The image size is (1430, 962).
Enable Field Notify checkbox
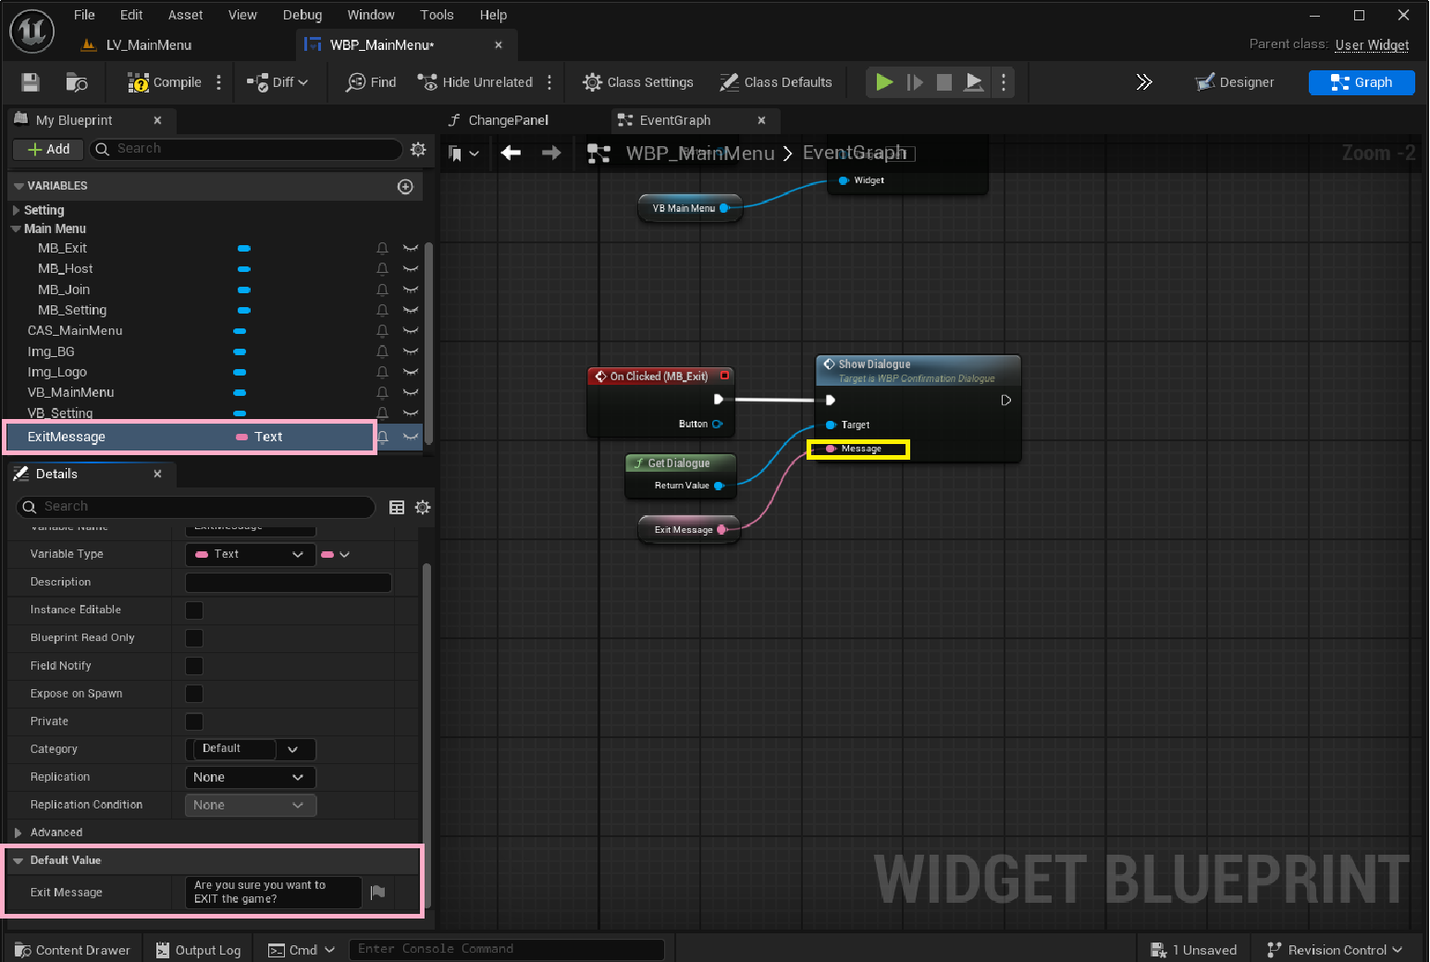coord(194,665)
